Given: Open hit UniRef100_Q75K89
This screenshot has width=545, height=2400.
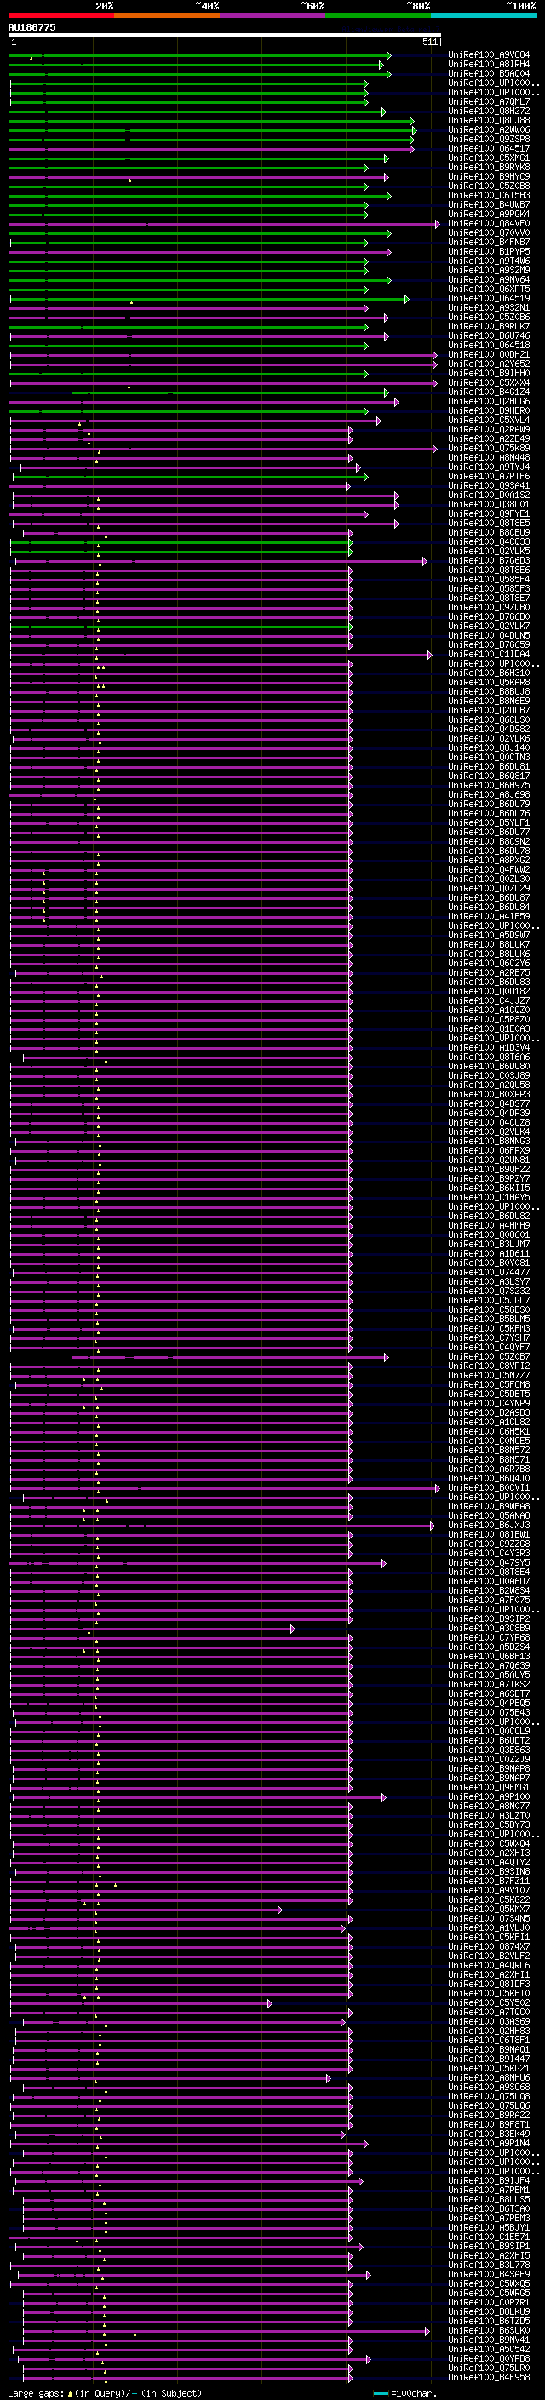Looking at the screenshot, I should point(489,448).
